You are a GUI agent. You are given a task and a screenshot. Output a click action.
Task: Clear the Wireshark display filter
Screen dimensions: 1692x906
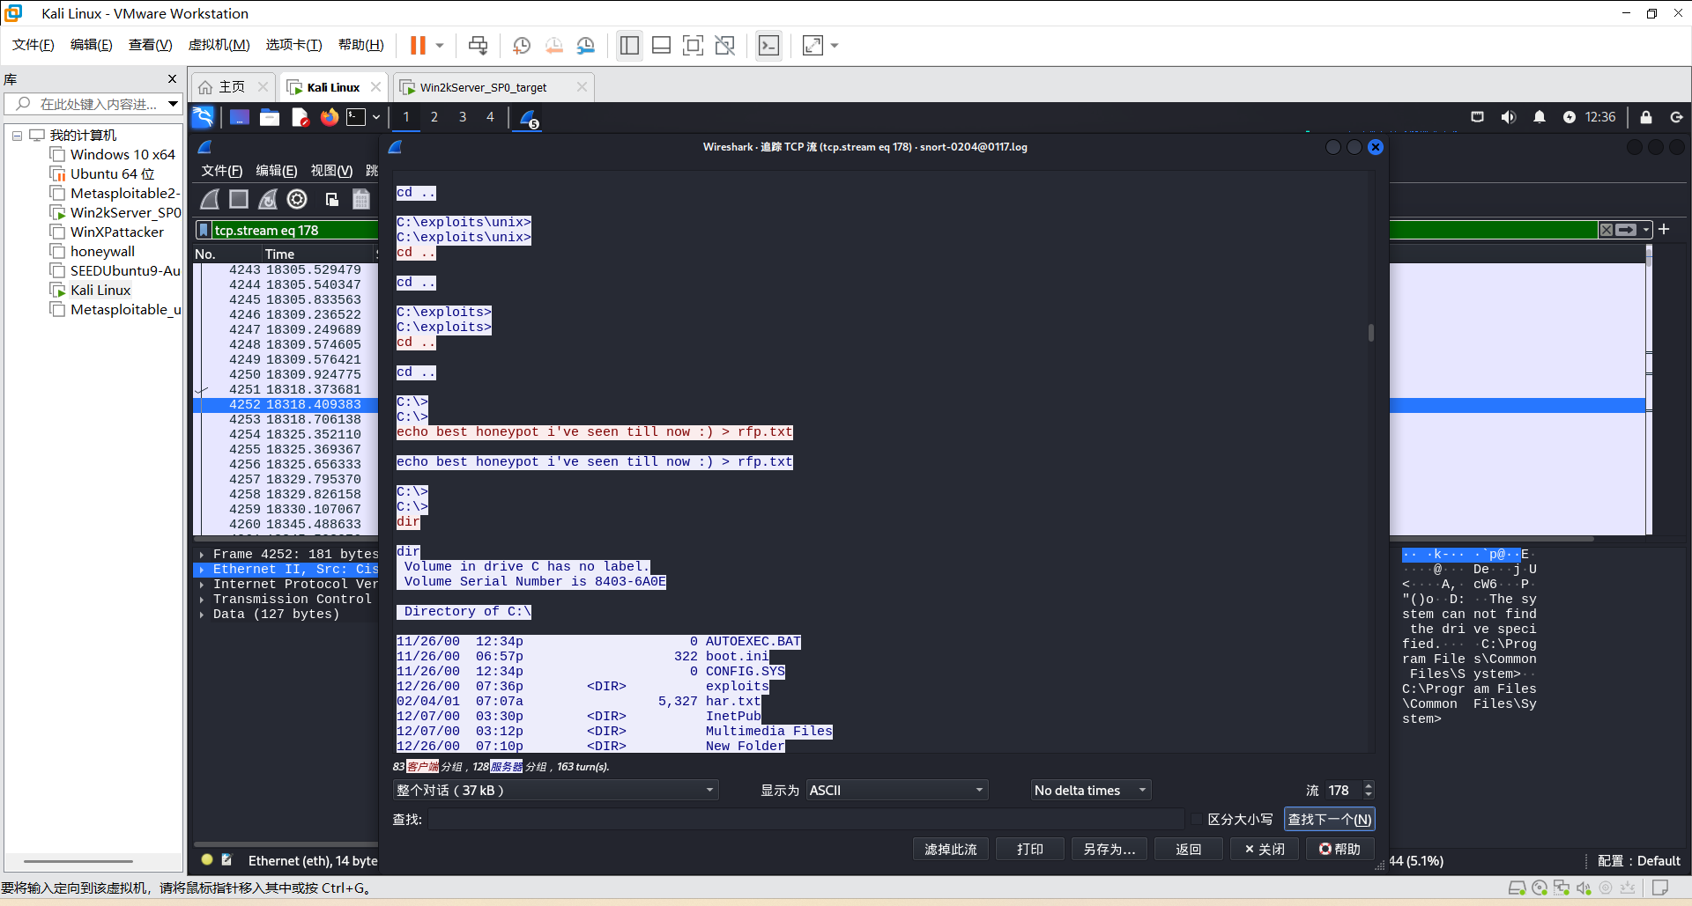[1607, 230]
